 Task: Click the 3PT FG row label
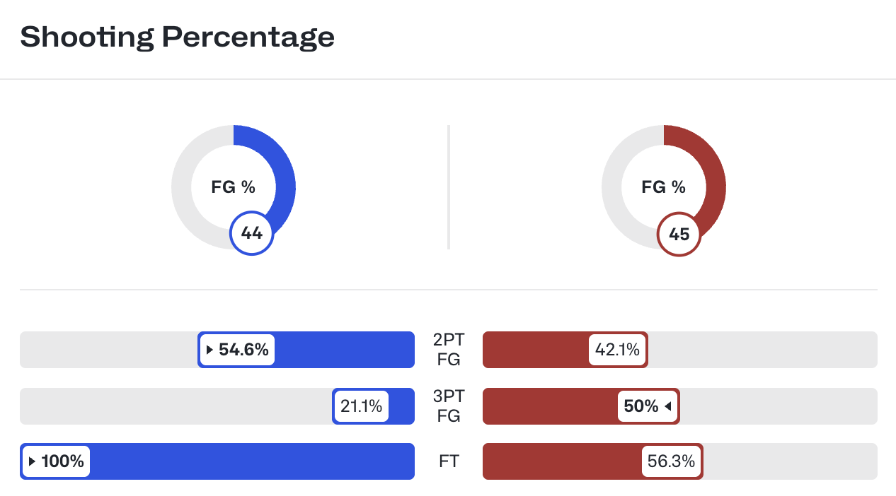(449, 406)
